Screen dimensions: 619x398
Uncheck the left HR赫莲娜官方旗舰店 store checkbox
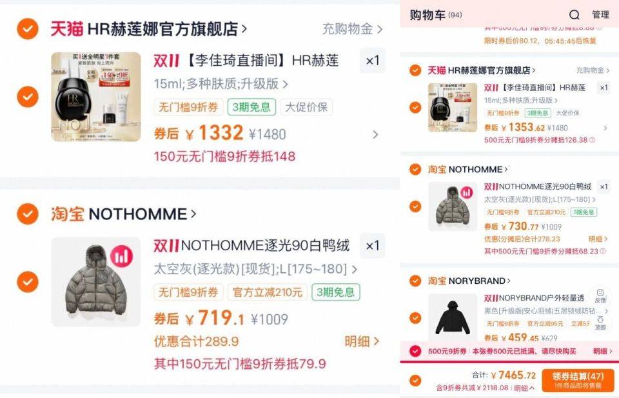click(28, 29)
